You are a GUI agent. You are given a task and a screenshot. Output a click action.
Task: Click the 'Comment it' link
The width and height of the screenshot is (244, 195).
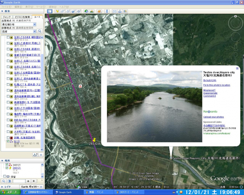(x=210, y=96)
